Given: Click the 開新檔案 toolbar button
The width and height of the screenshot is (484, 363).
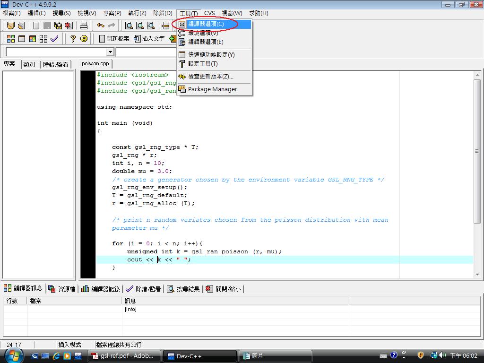Looking at the screenshot, I should coord(114,39).
